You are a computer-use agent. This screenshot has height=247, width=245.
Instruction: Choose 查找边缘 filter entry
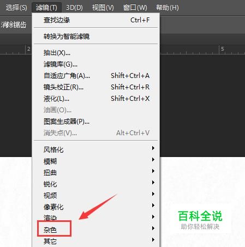(x=96, y=20)
